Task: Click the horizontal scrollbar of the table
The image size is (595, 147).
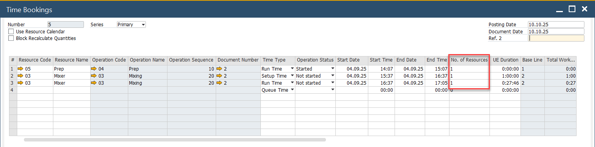Action: coord(175,139)
